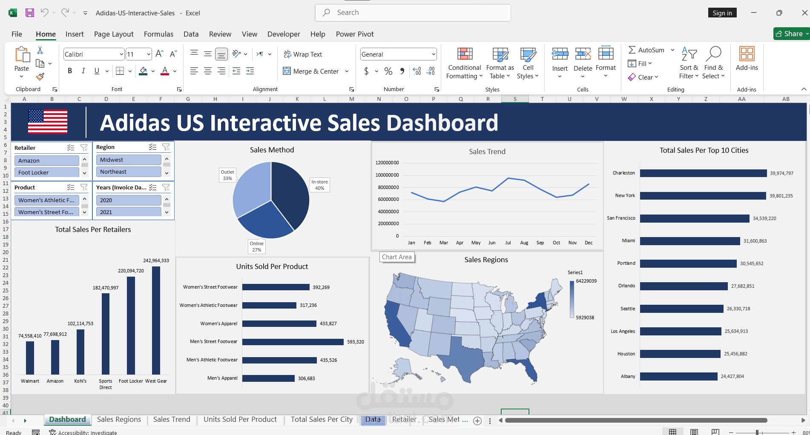Toggle multi-select on Retailer slicer

[71, 148]
